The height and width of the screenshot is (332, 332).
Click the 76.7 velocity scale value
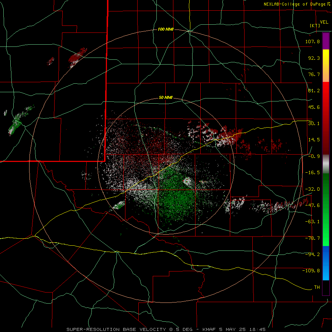[314, 74]
